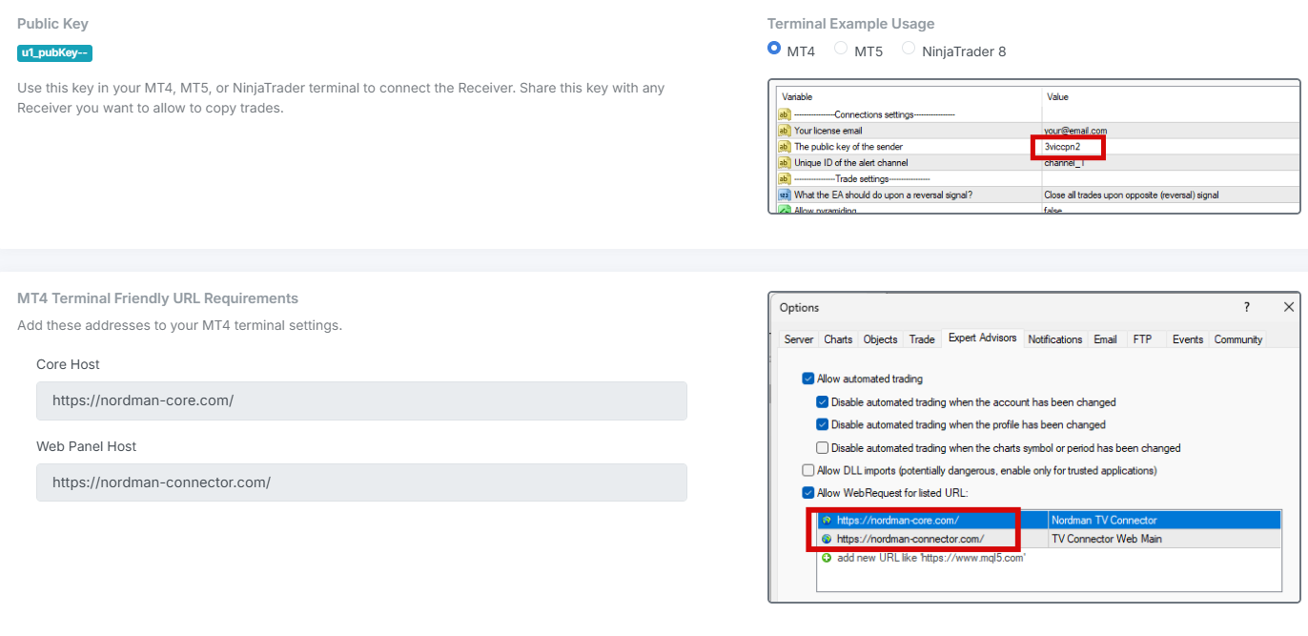Switch to the FTP tab
Screen dimensions: 1308x636
[x=1142, y=339]
